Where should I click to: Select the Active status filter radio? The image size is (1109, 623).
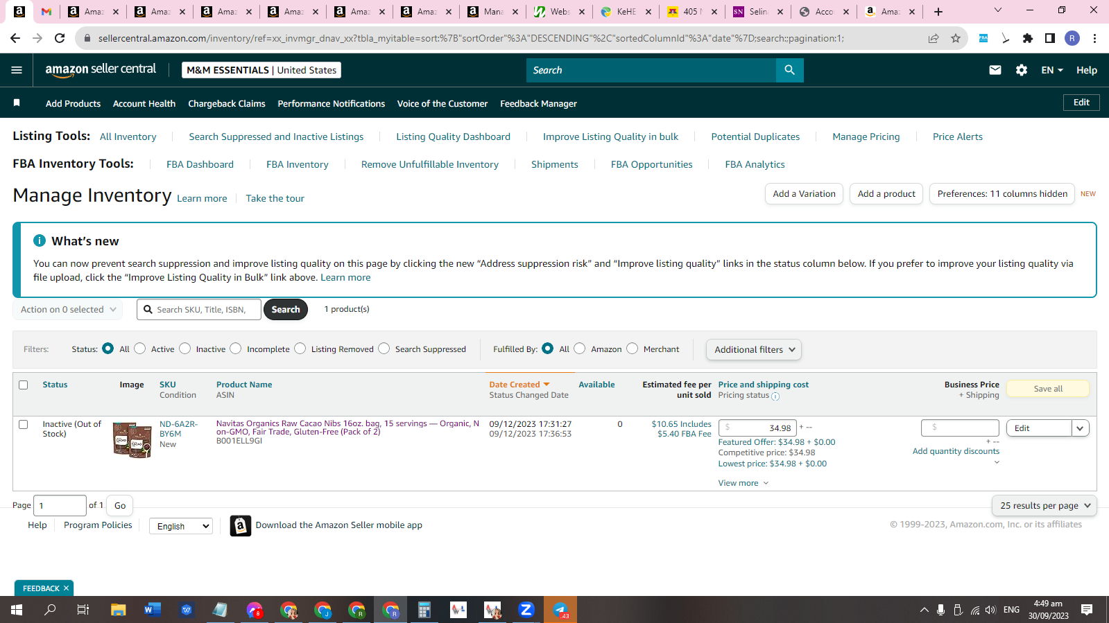[x=140, y=349]
